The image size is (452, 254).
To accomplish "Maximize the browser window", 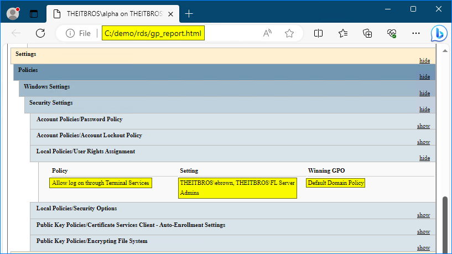I will [x=413, y=9].
